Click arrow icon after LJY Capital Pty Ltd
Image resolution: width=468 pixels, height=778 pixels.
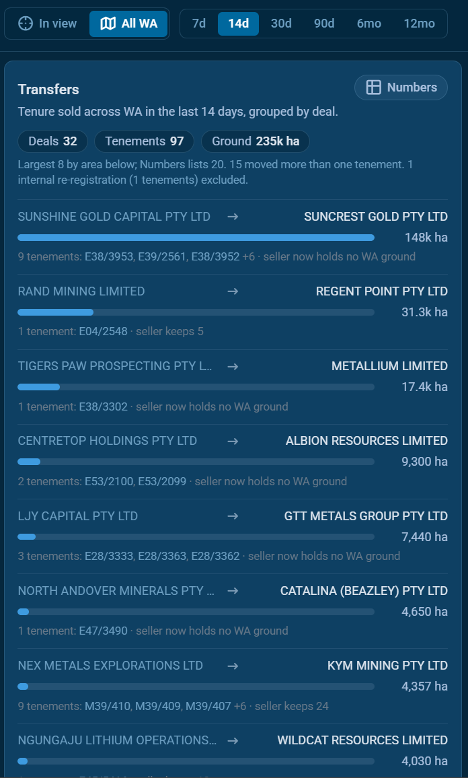click(233, 516)
